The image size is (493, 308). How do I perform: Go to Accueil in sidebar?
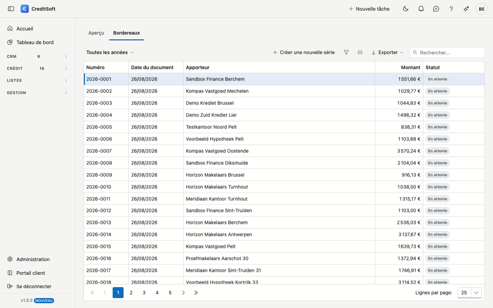tap(38, 29)
